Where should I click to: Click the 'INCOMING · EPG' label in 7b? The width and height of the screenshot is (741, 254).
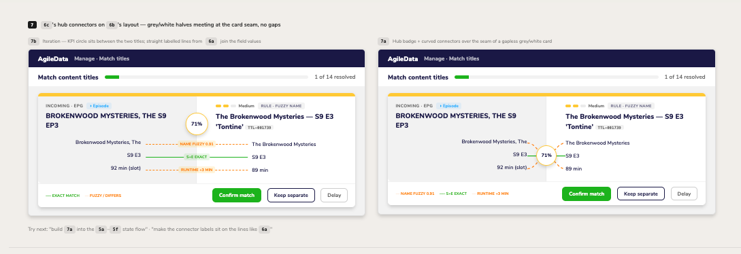(x=64, y=106)
